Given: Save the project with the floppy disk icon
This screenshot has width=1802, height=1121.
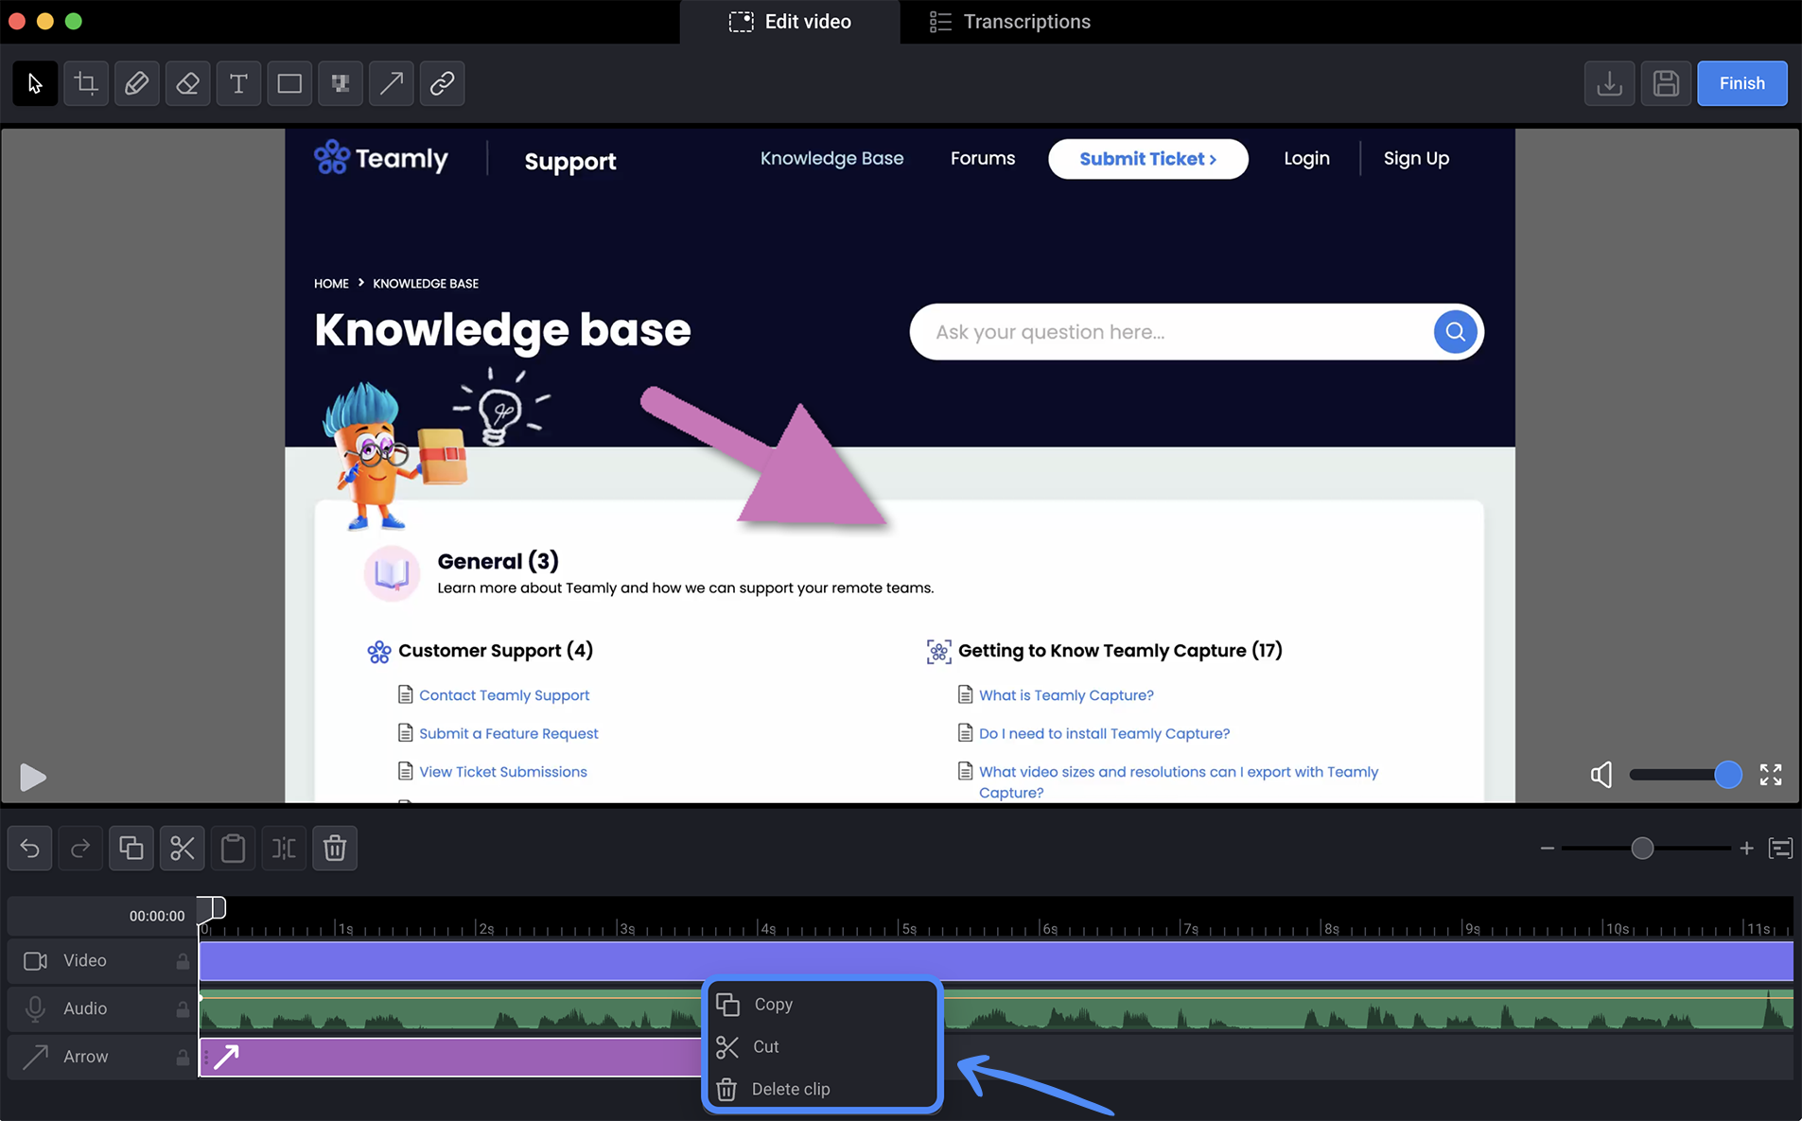Looking at the screenshot, I should (x=1666, y=83).
